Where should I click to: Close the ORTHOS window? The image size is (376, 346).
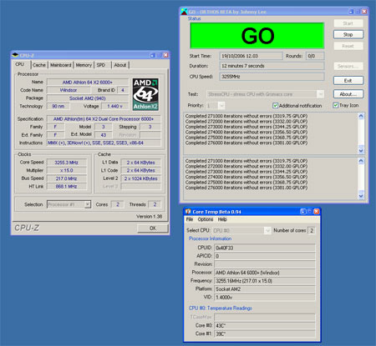coord(364,12)
